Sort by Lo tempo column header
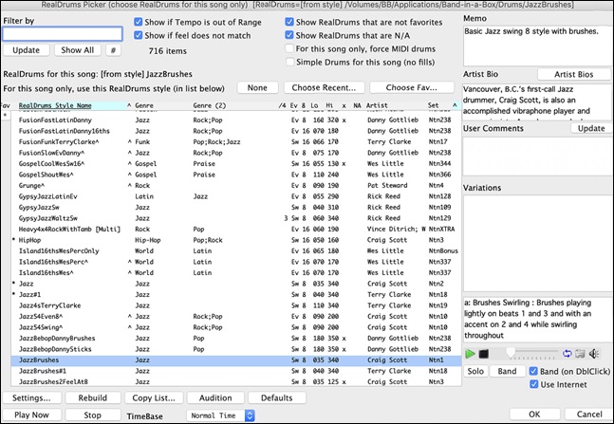The image size is (614, 424). (314, 105)
